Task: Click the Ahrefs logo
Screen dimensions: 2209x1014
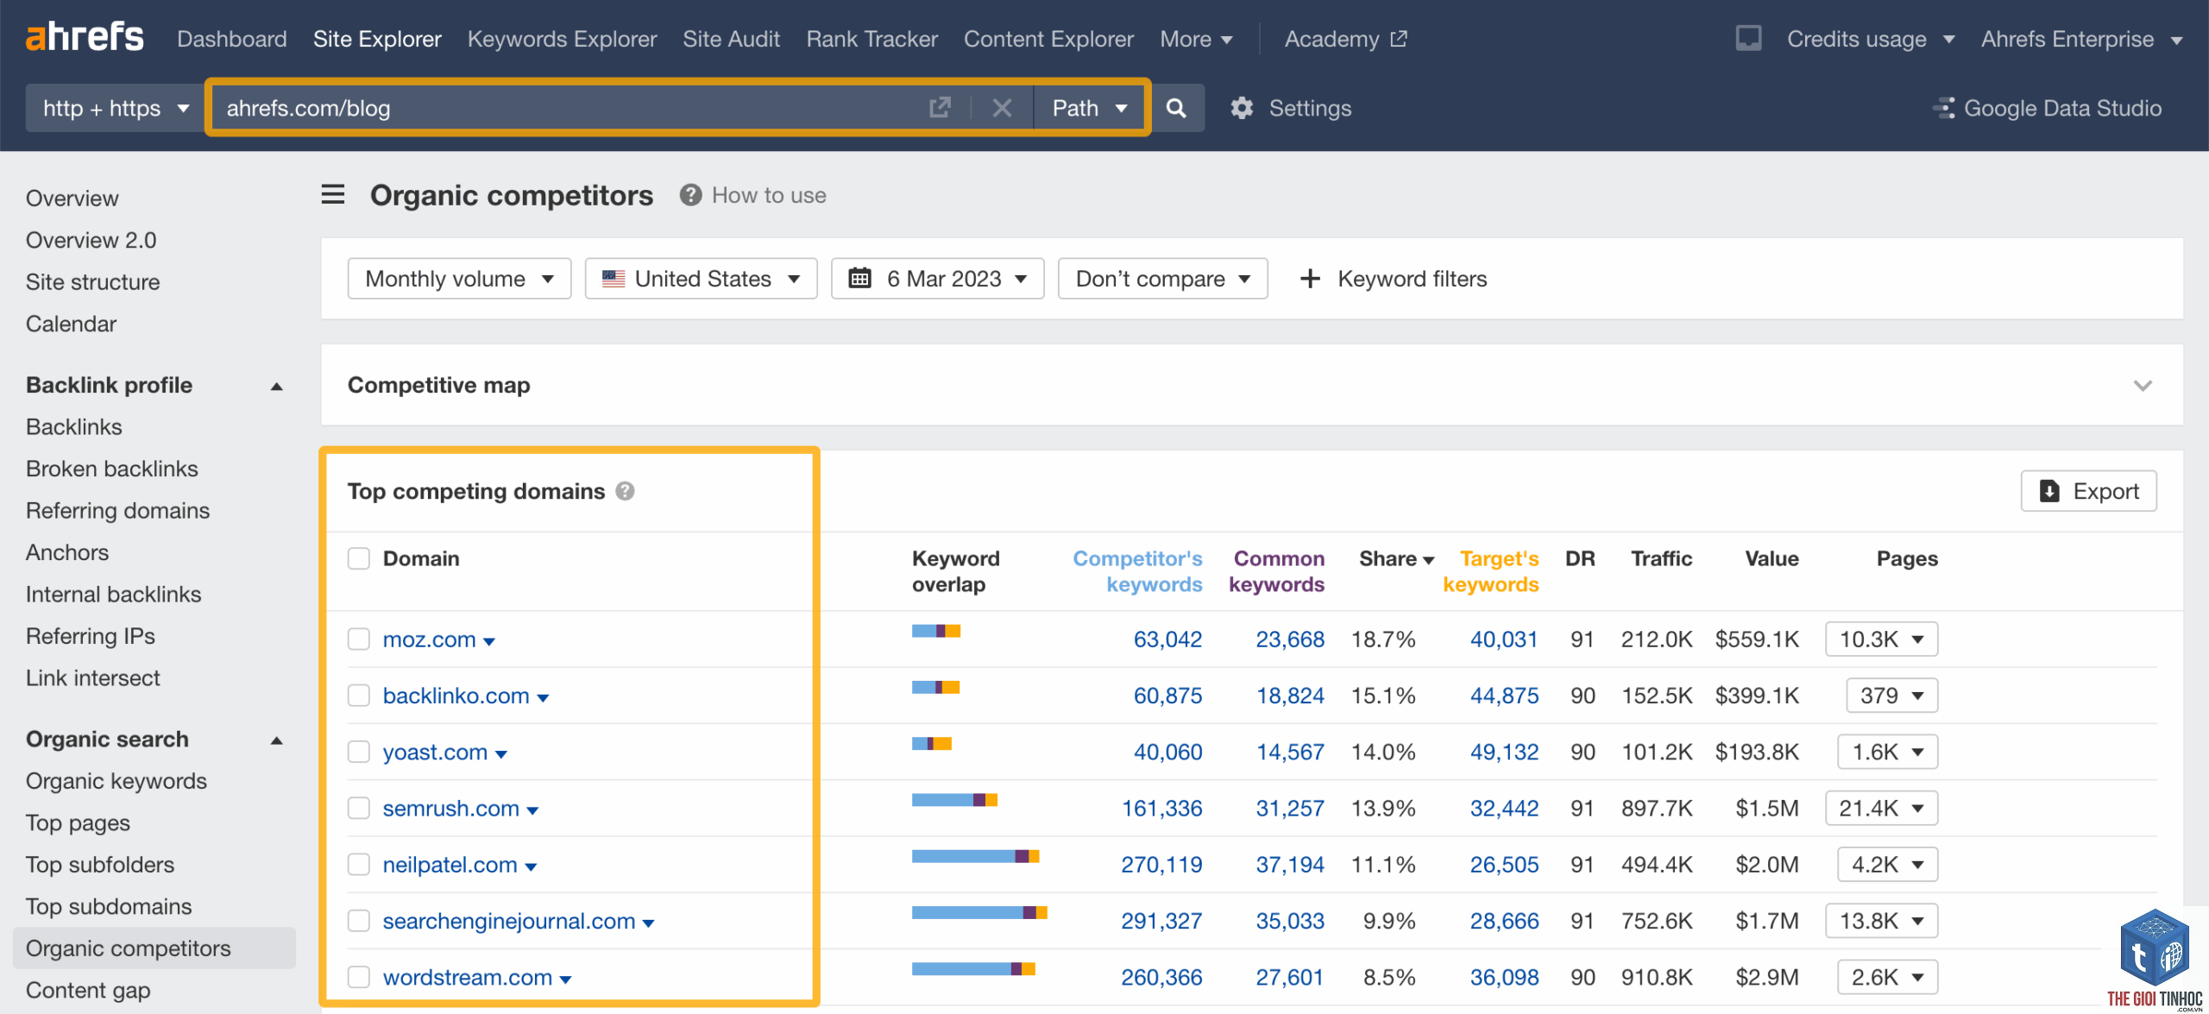Action: pyautogui.click(x=85, y=38)
